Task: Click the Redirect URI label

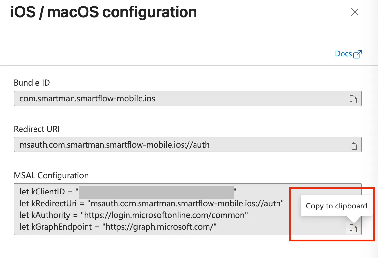Action: click(x=37, y=129)
